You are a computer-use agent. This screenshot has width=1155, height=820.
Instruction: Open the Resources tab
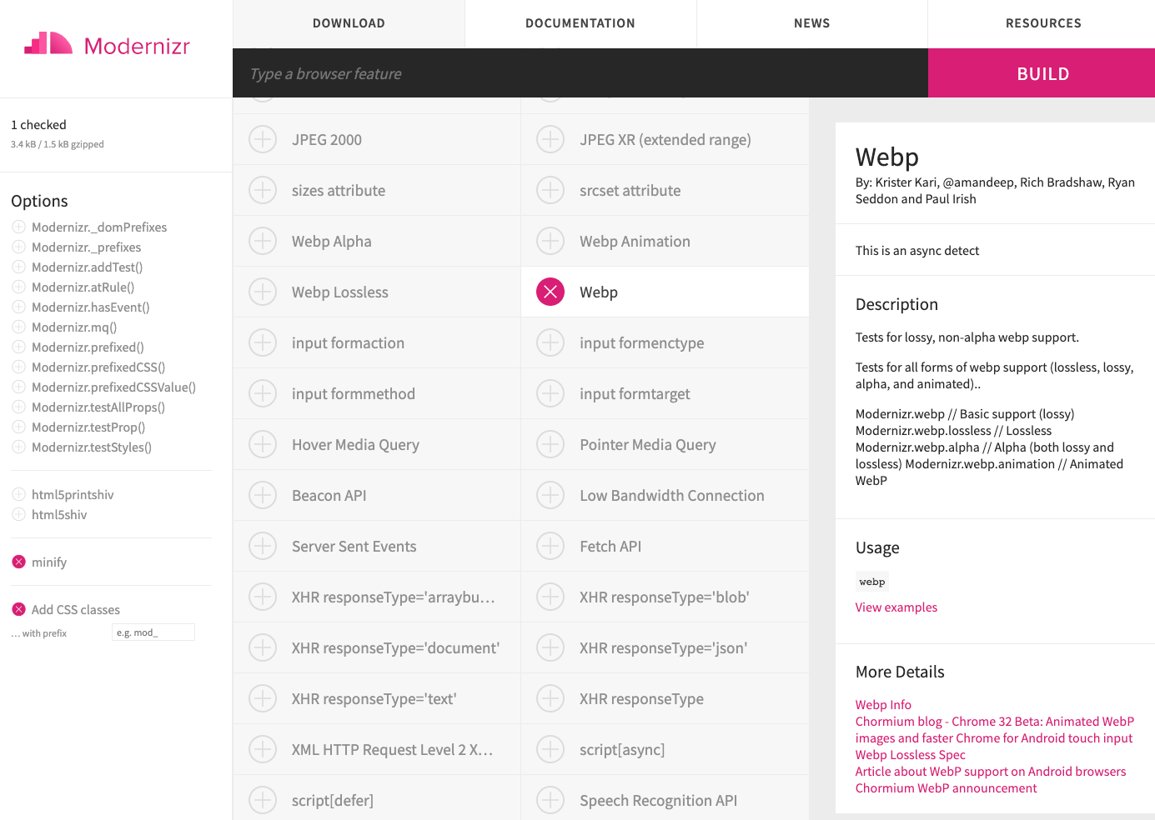[x=1042, y=23]
